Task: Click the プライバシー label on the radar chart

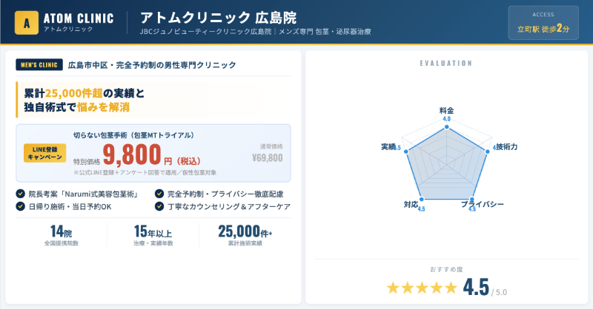Action: tap(483, 203)
